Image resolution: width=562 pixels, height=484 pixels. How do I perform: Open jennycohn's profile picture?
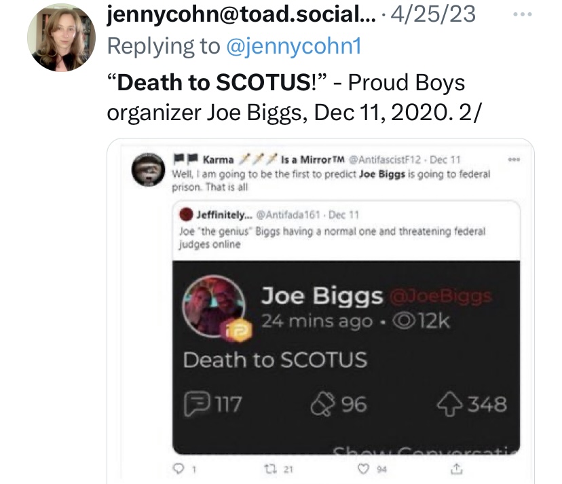click(x=61, y=37)
